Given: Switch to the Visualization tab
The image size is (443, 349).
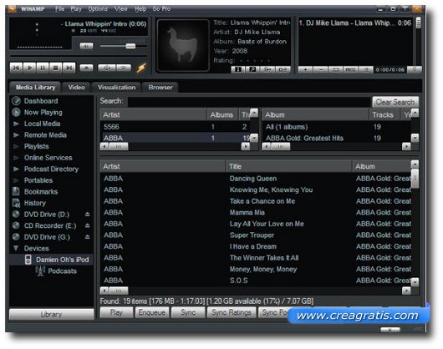Looking at the screenshot, I should point(116,88).
